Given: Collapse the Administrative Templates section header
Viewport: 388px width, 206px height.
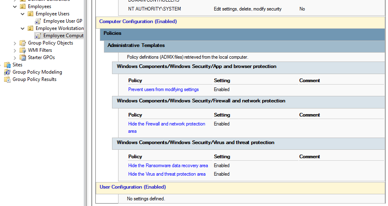Looking at the screenshot, I should coord(136,45).
